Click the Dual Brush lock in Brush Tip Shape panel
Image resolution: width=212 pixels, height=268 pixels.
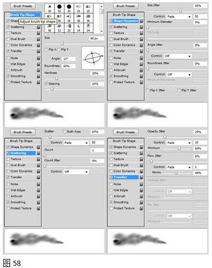[38, 39]
